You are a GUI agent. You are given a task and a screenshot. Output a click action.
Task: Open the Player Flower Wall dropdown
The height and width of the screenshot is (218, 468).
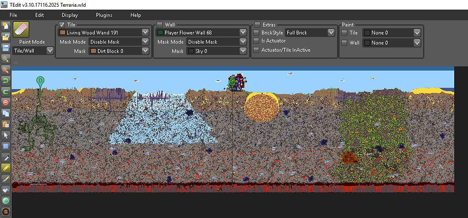[x=201, y=32]
